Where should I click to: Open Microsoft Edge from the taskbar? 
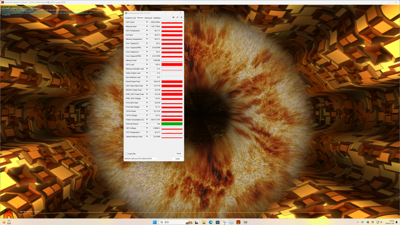211,222
